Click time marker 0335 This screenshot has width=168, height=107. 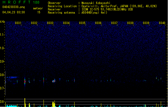tap(82, 23)
